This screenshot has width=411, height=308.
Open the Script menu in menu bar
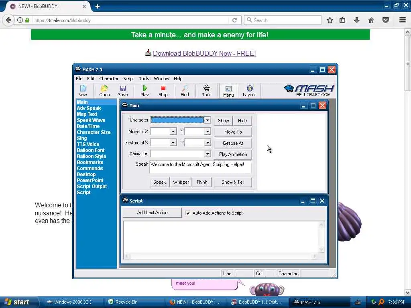point(129,79)
